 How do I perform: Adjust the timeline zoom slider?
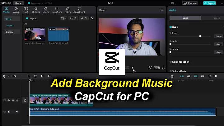click(216, 76)
